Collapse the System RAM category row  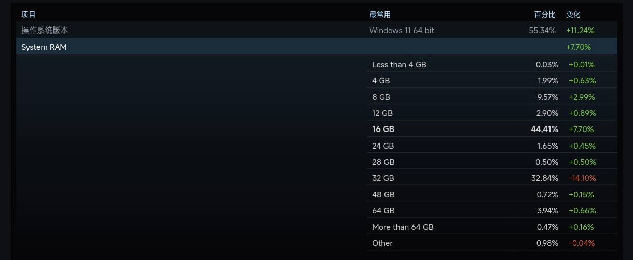(44, 47)
